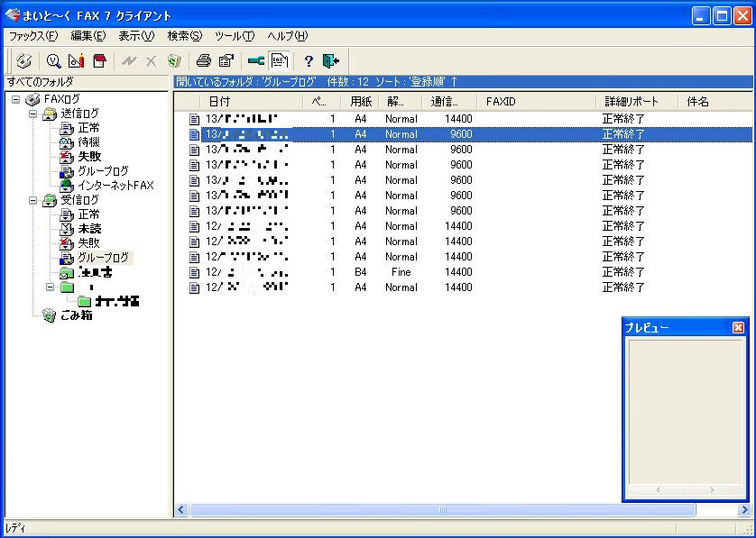
Task: Click the grayed-out lightning resend icon
Action: [x=129, y=61]
